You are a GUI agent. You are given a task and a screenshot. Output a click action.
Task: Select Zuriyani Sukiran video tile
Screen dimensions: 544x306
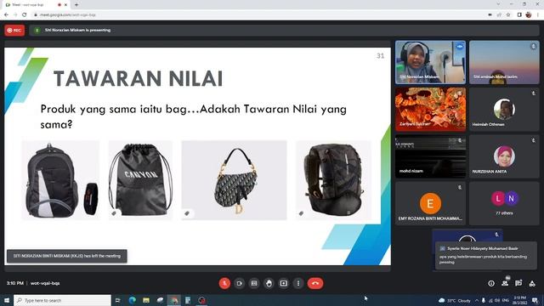(430, 110)
